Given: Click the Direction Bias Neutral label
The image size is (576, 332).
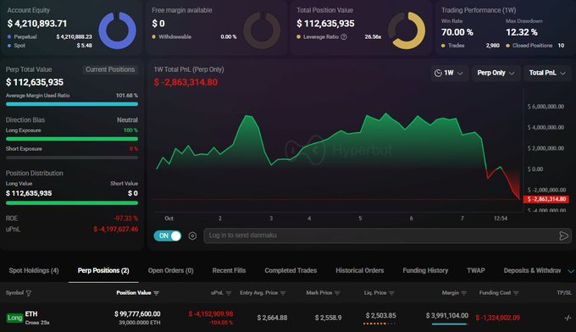Looking at the screenshot, I should (x=127, y=120).
